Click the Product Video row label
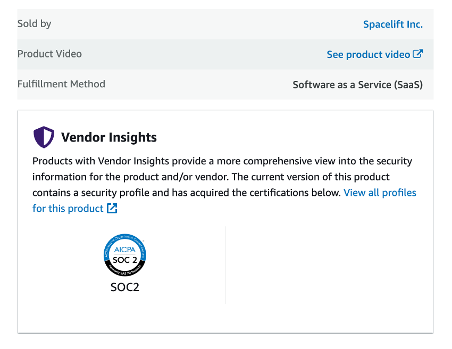Viewport: 452px width, 349px height. click(49, 54)
